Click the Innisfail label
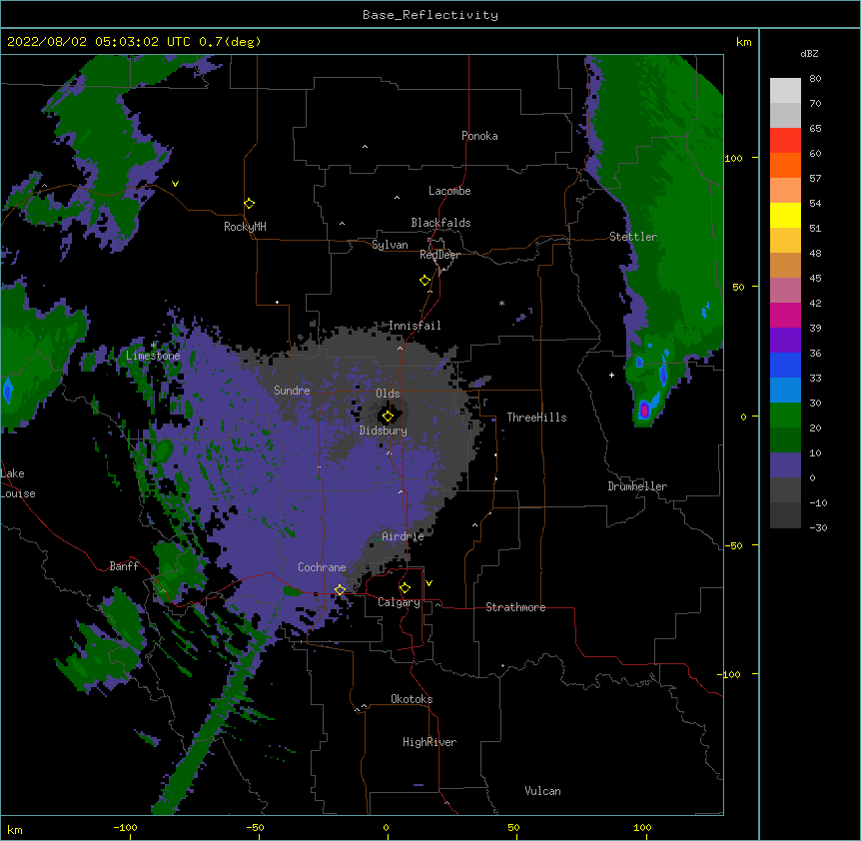Viewport: 861px width, 841px height. [x=415, y=326]
